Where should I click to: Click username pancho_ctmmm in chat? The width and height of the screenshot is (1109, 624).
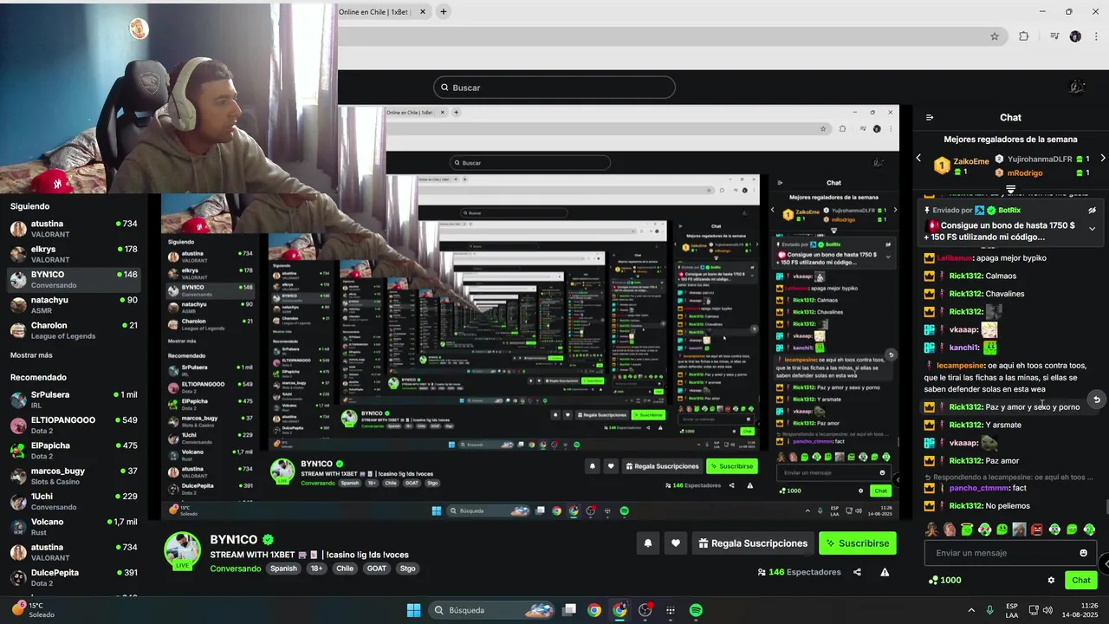coord(979,488)
